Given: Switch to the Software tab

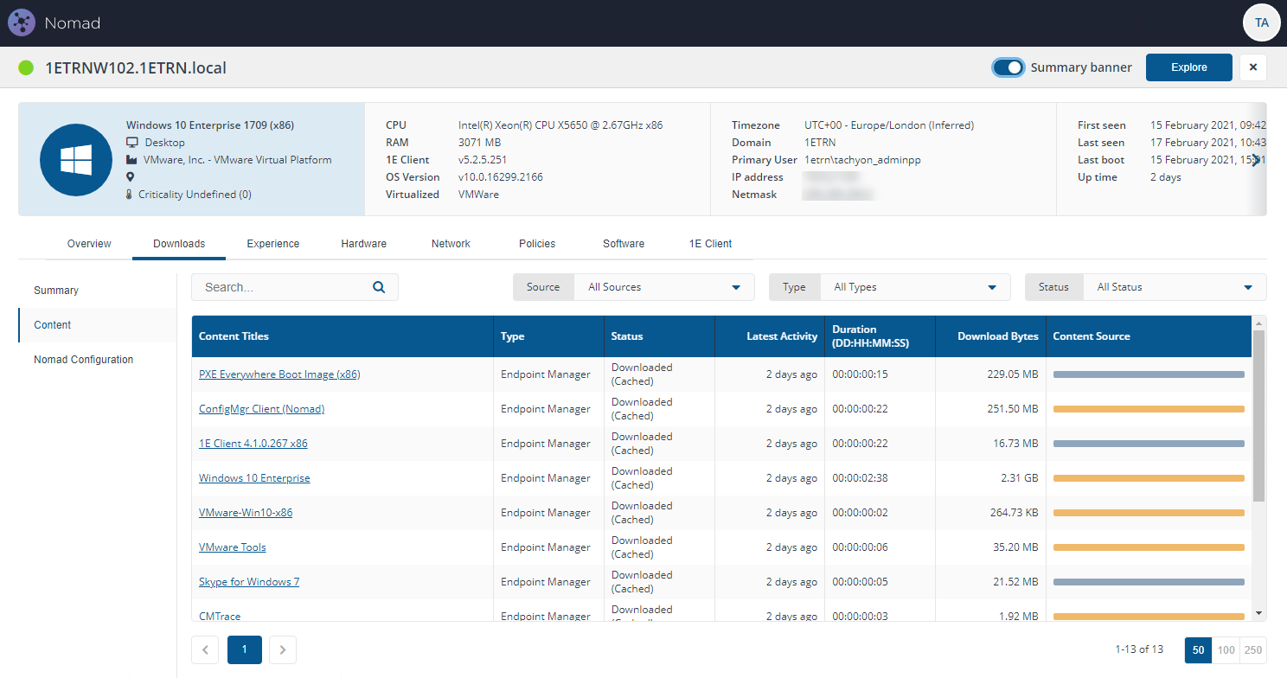Looking at the screenshot, I should [624, 244].
